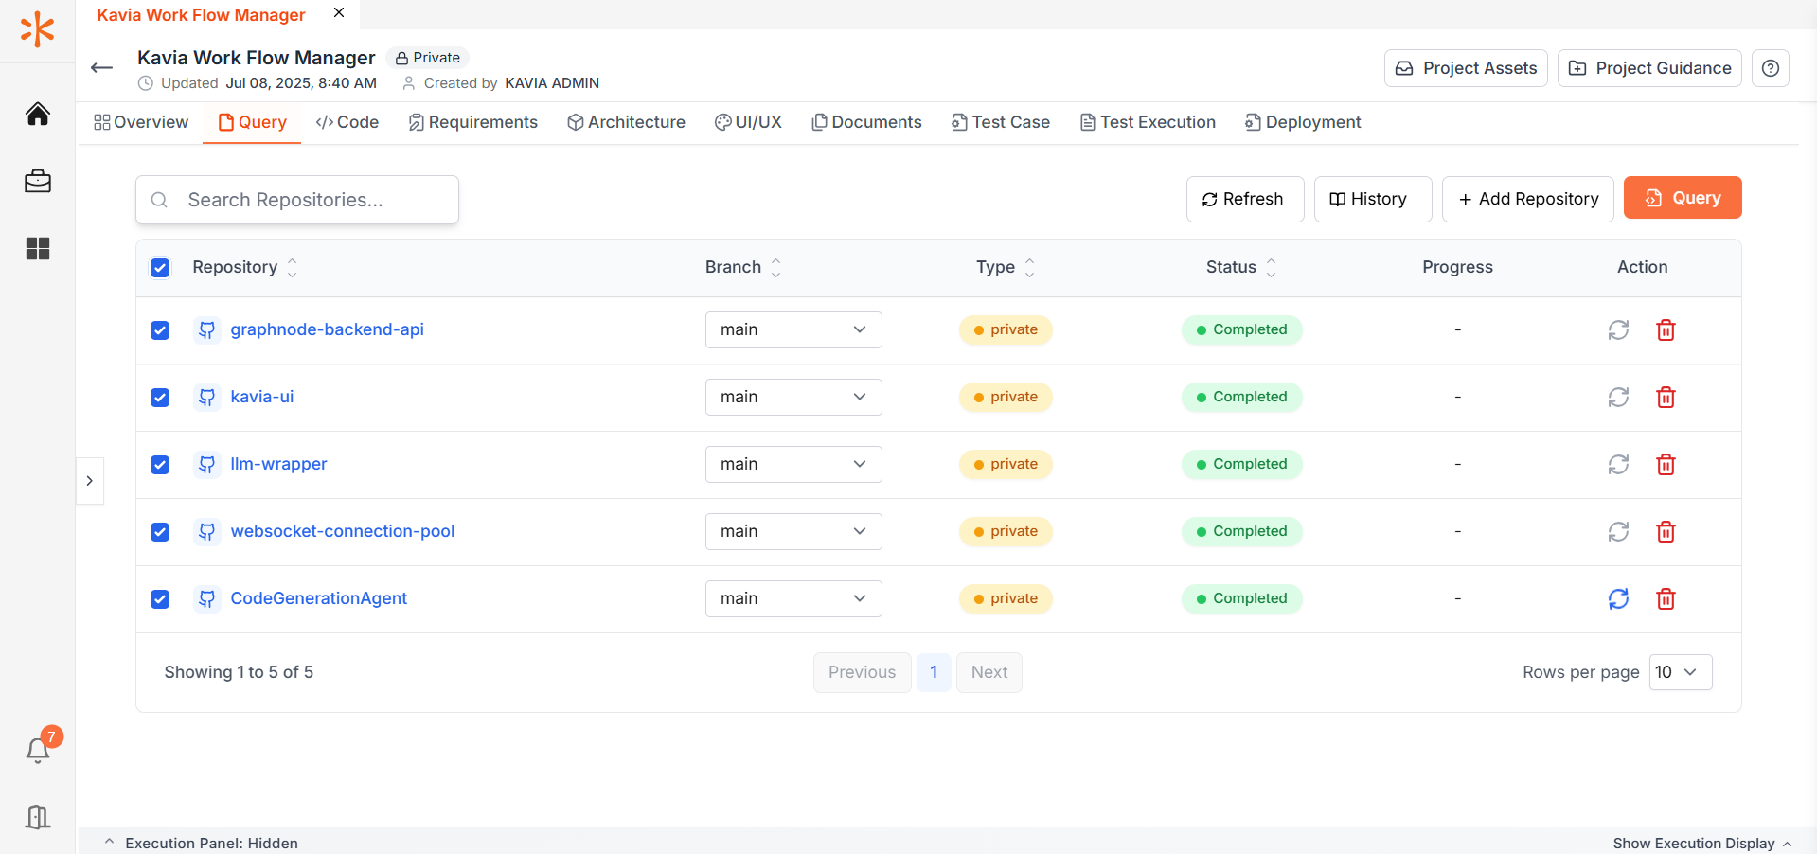Toggle the select-all repositories checkbox
1817x854 pixels.
pos(160,268)
